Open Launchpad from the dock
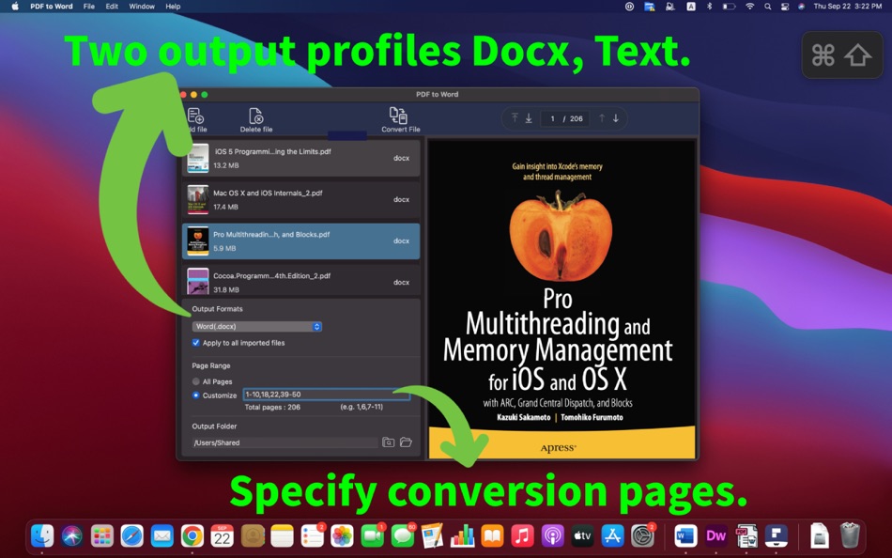892x558 pixels. 102,535
